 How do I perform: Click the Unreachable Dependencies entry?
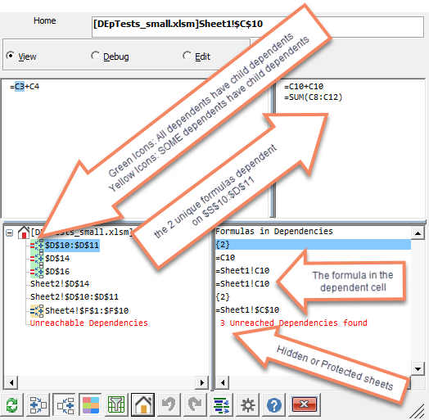(89, 323)
